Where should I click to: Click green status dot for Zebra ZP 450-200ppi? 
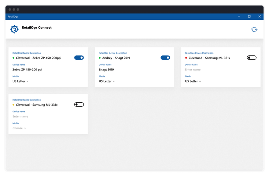point(14,58)
